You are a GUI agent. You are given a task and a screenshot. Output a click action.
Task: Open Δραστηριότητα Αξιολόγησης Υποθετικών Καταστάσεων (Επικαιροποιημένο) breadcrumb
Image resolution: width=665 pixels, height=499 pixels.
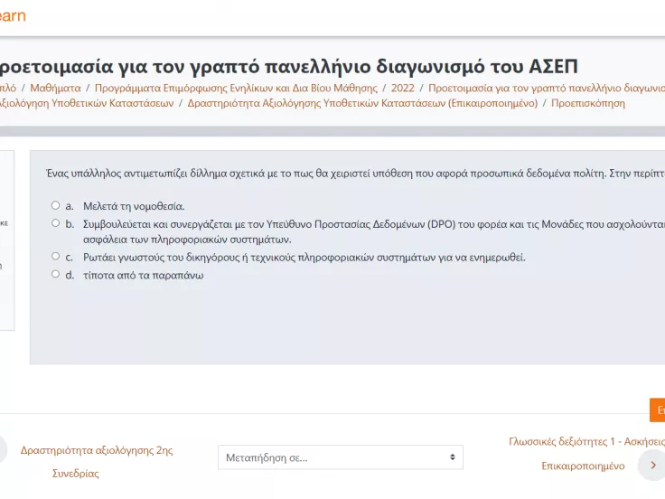coord(361,103)
